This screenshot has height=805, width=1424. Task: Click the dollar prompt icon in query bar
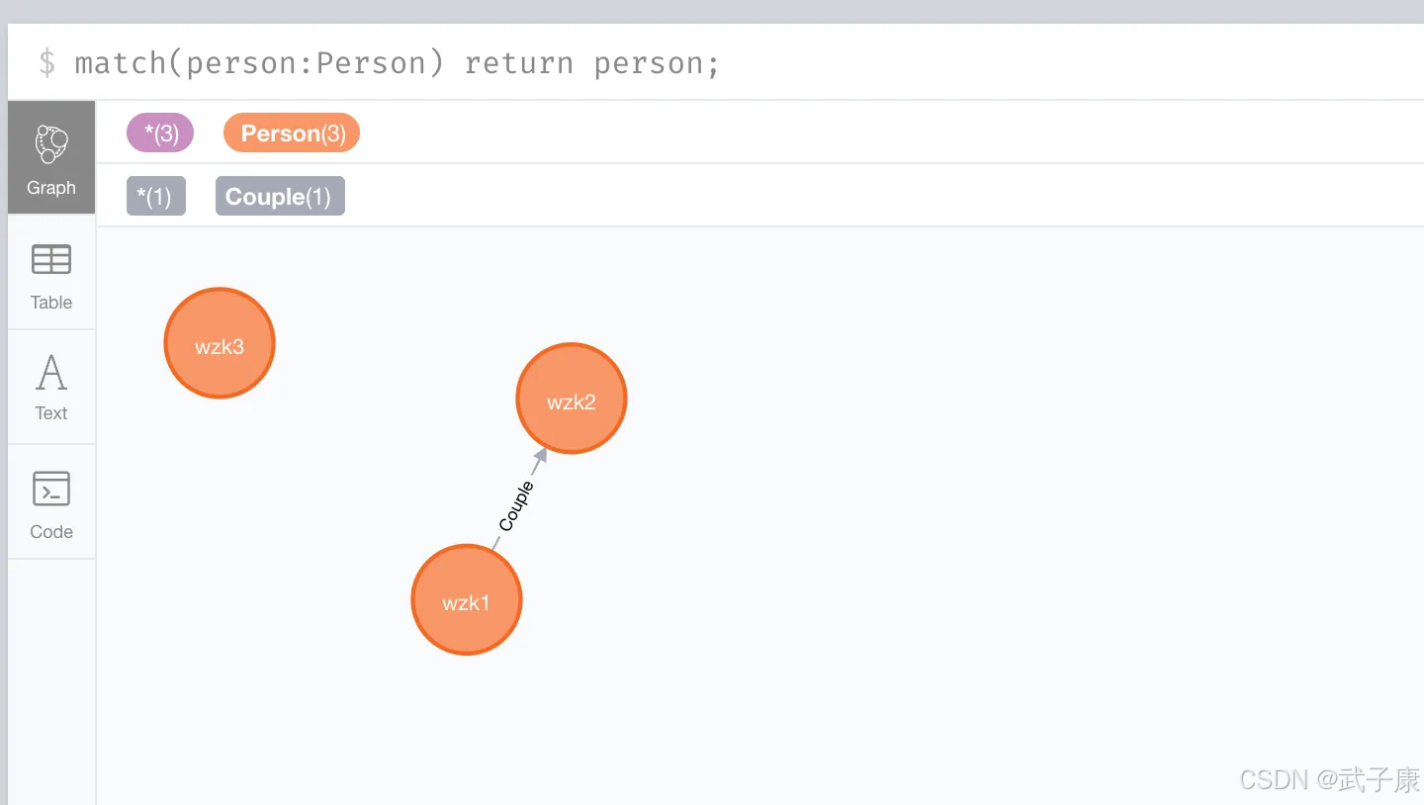pos(45,61)
